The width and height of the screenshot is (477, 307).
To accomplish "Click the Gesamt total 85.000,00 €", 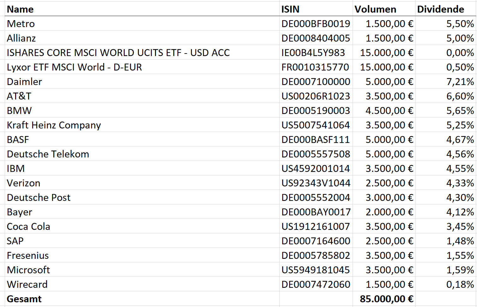I will coord(386,299).
